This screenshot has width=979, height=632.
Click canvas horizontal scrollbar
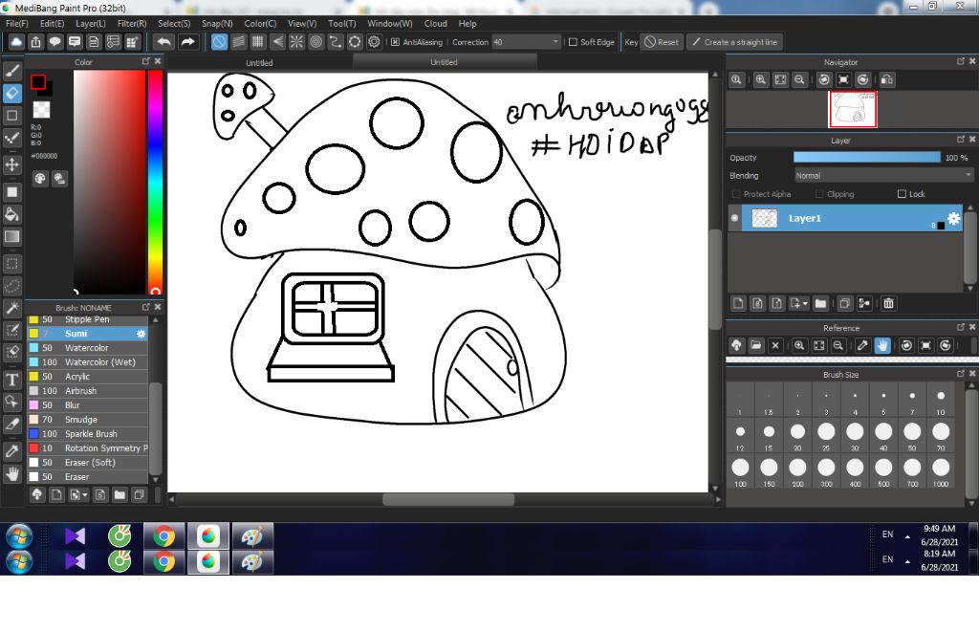click(448, 499)
